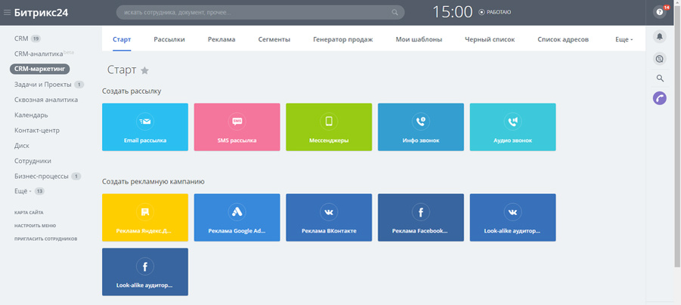
Task: Click SMS рассылка speech bubble icon
Action: 237,122
